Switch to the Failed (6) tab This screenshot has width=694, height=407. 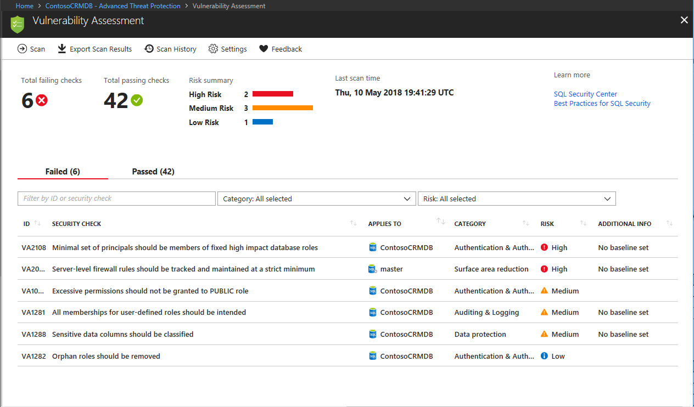63,172
